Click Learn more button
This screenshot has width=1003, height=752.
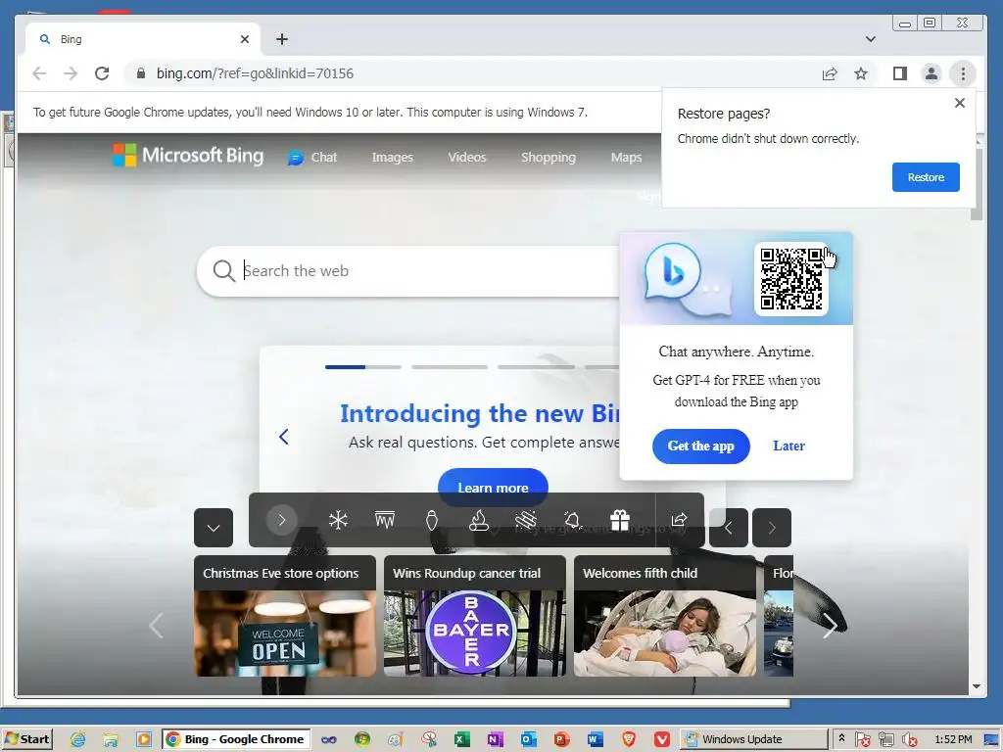point(493,488)
